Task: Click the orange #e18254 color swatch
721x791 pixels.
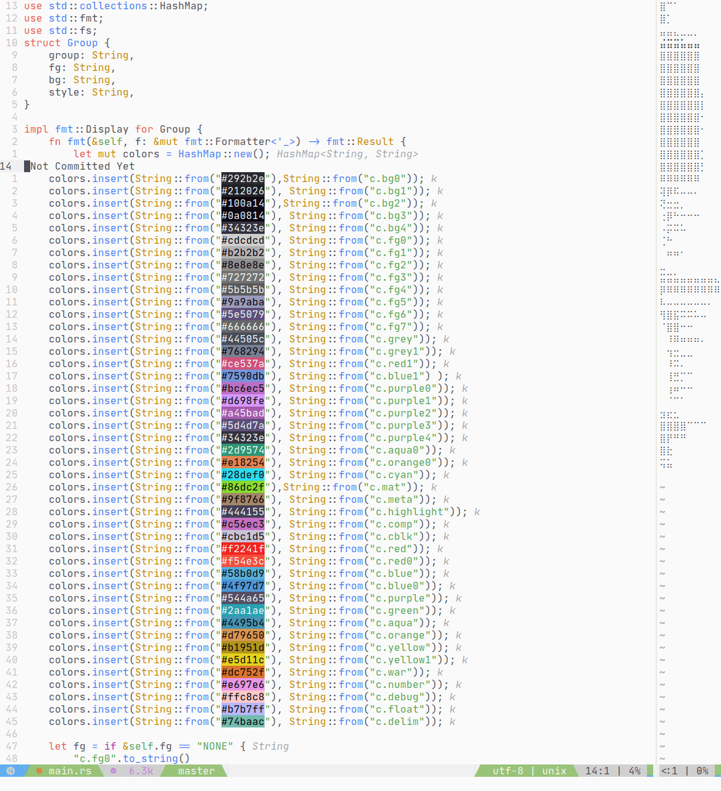Action: point(243,462)
